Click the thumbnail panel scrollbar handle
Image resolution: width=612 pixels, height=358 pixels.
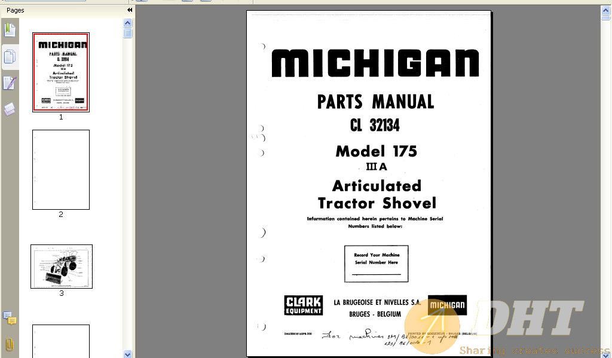tap(128, 33)
